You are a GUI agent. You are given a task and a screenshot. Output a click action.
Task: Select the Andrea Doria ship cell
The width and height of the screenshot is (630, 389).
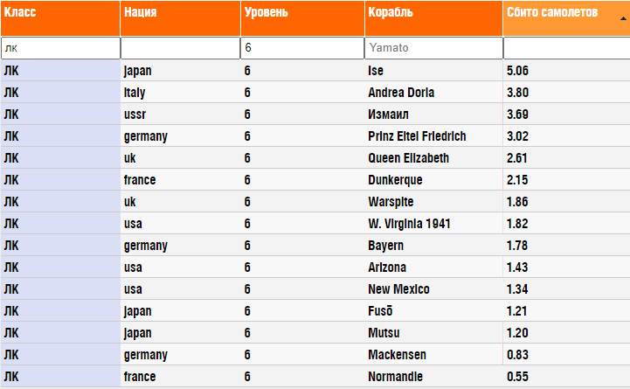click(x=433, y=93)
